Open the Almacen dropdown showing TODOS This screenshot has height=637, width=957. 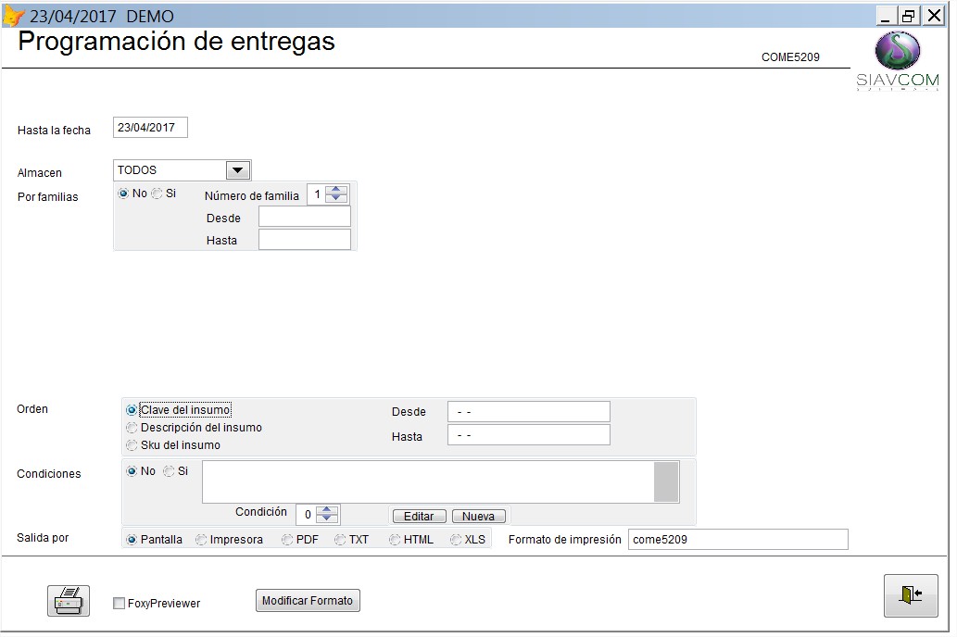click(238, 169)
